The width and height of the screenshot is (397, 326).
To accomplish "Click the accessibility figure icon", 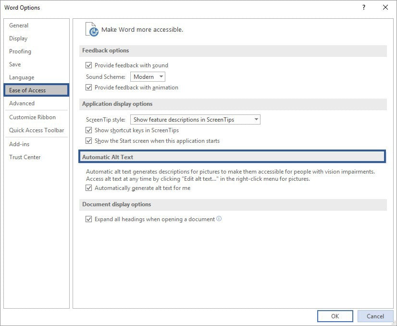I will [x=91, y=29].
